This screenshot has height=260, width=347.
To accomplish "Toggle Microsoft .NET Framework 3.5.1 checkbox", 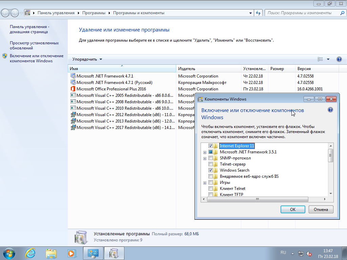I will pyautogui.click(x=210, y=152).
